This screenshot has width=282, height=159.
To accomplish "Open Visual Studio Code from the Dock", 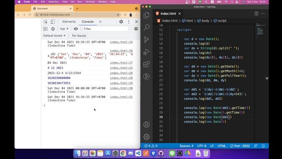I will (x=138, y=153).
